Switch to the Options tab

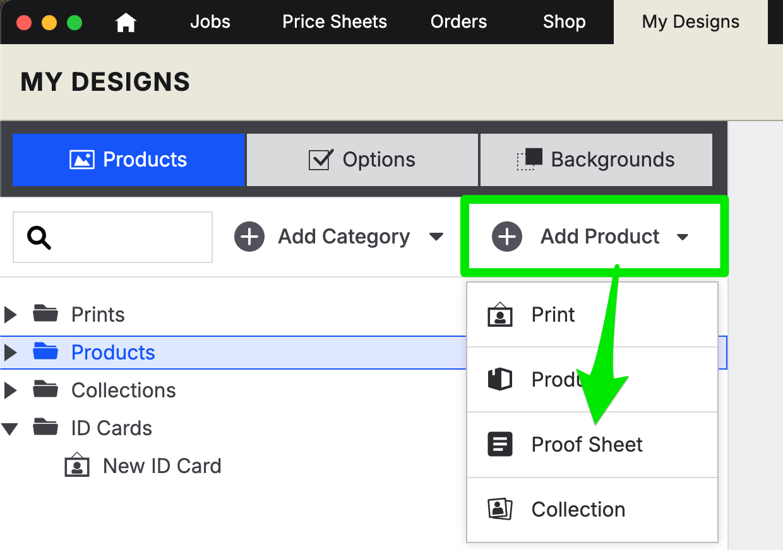coord(362,160)
